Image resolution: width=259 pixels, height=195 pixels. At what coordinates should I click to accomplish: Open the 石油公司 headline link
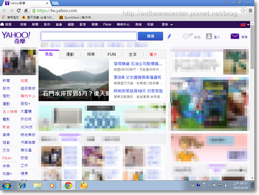(138, 64)
